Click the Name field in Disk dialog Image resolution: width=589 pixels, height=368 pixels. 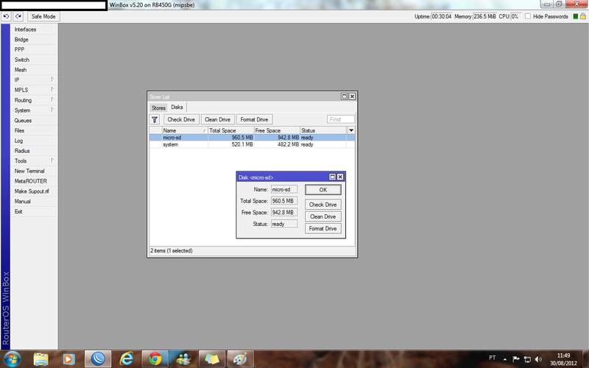pyautogui.click(x=284, y=190)
